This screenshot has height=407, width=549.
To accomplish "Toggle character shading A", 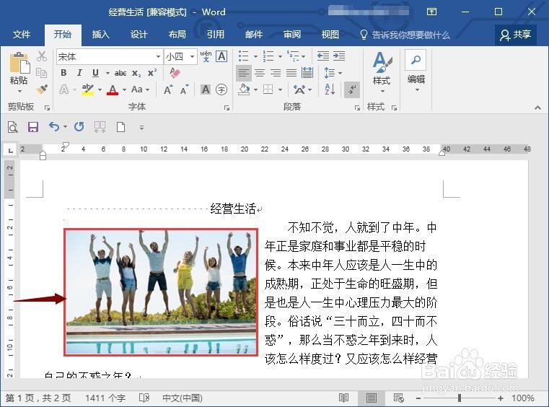I will point(206,89).
